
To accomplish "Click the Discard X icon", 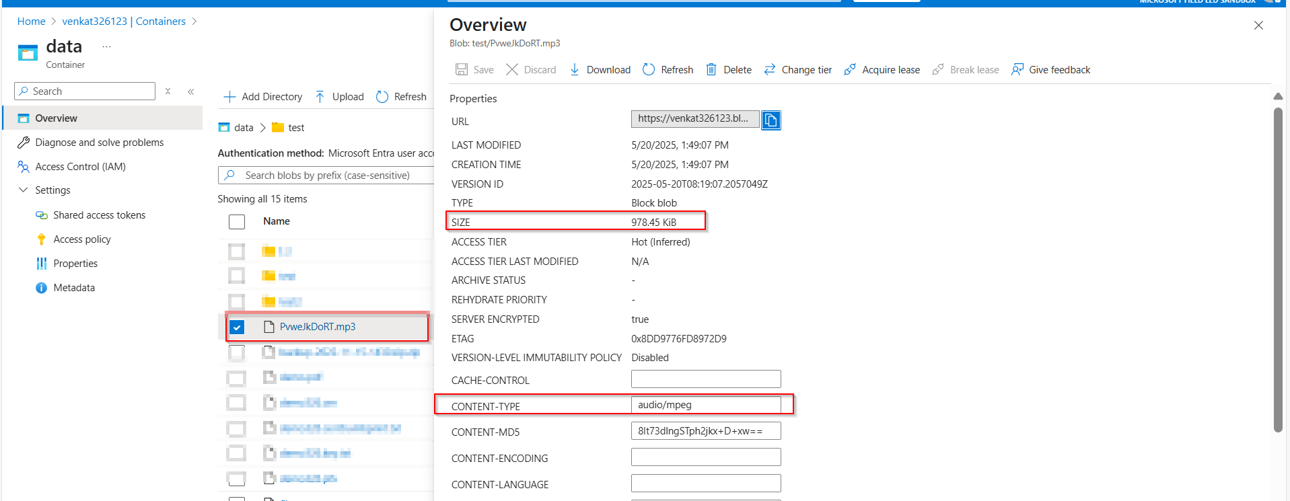I will 512,69.
